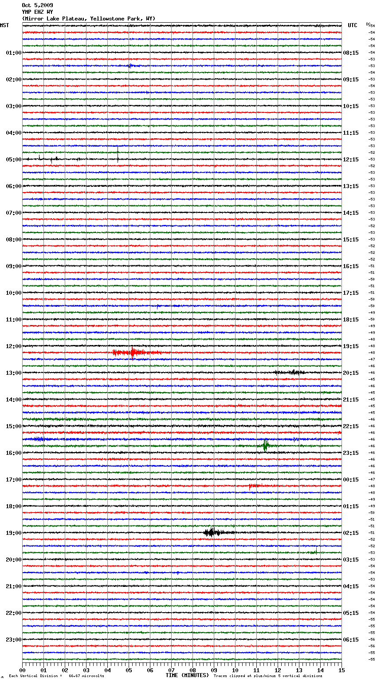Click the 20:00 MST hour label
The height and width of the screenshot is (682, 377).
pyautogui.click(x=14, y=560)
